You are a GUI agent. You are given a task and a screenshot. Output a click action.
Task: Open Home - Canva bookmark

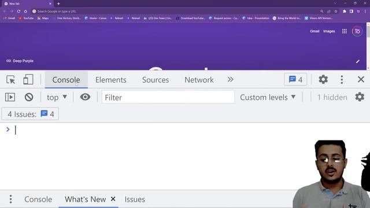[x=95, y=18]
